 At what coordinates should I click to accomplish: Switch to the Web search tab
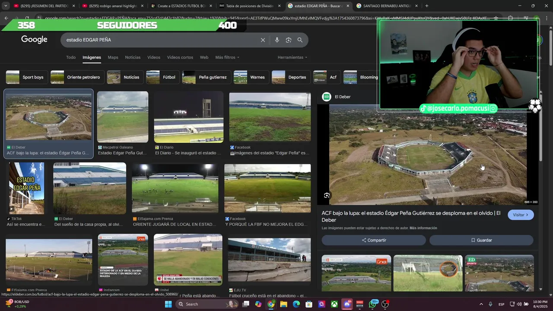(x=204, y=57)
